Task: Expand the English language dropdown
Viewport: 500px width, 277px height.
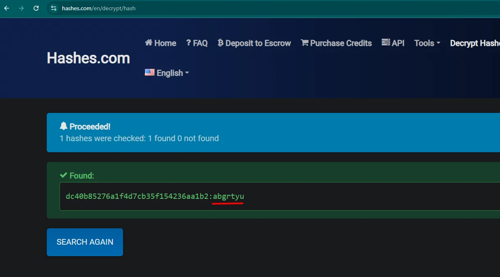Action: (167, 73)
